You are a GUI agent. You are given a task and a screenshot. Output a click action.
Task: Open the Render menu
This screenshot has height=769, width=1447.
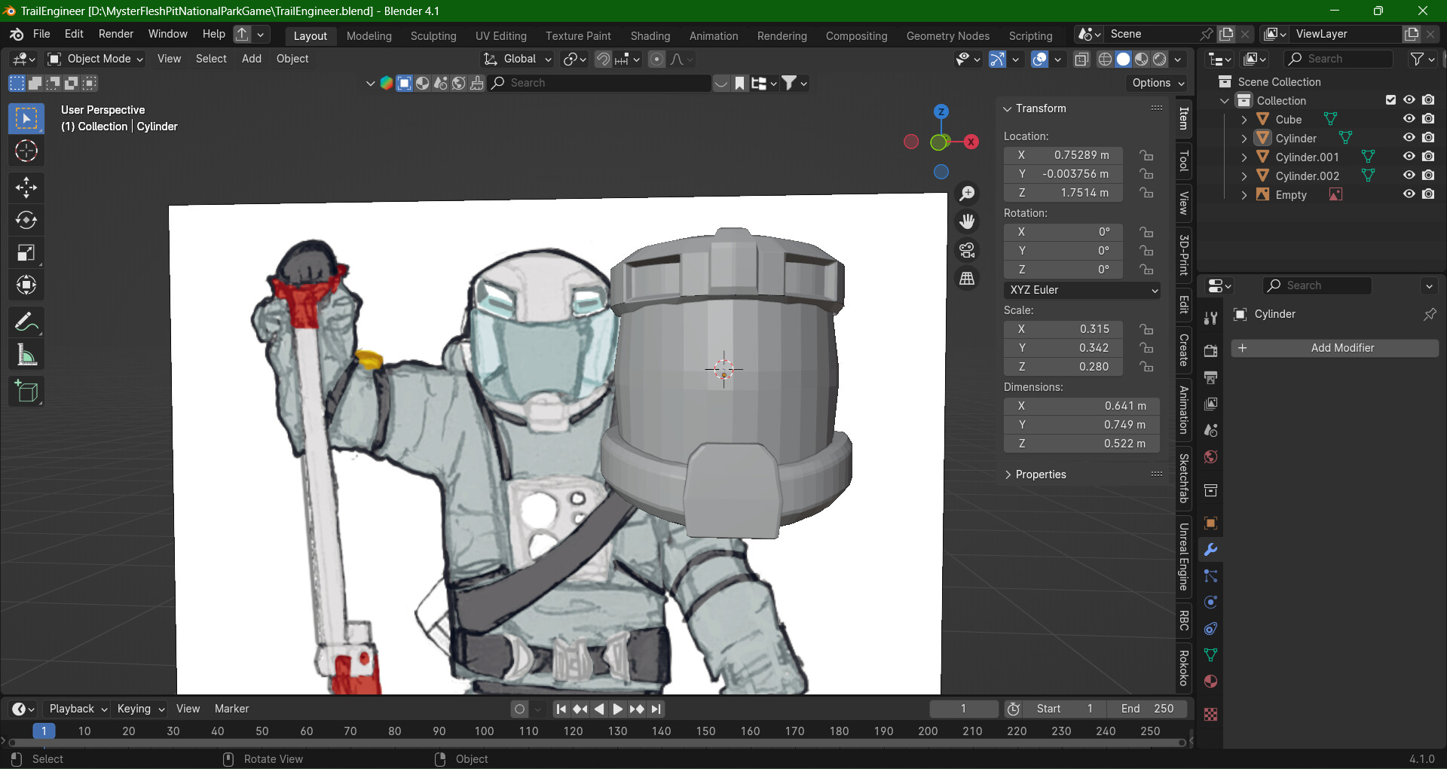(x=115, y=34)
